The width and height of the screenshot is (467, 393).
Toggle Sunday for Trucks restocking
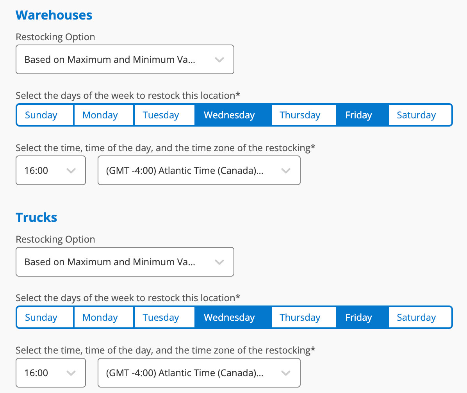[x=45, y=317]
